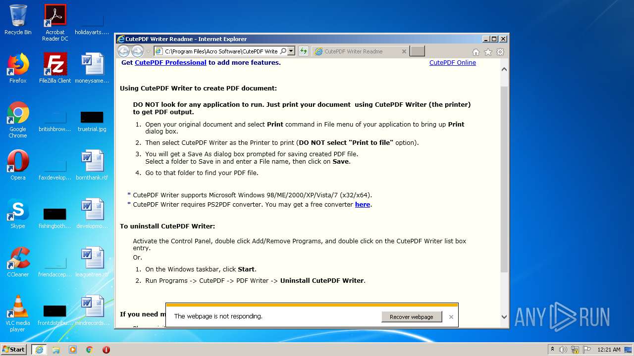Click the IE Forward navigation button
Screen dimensions: 634x356
point(137,51)
